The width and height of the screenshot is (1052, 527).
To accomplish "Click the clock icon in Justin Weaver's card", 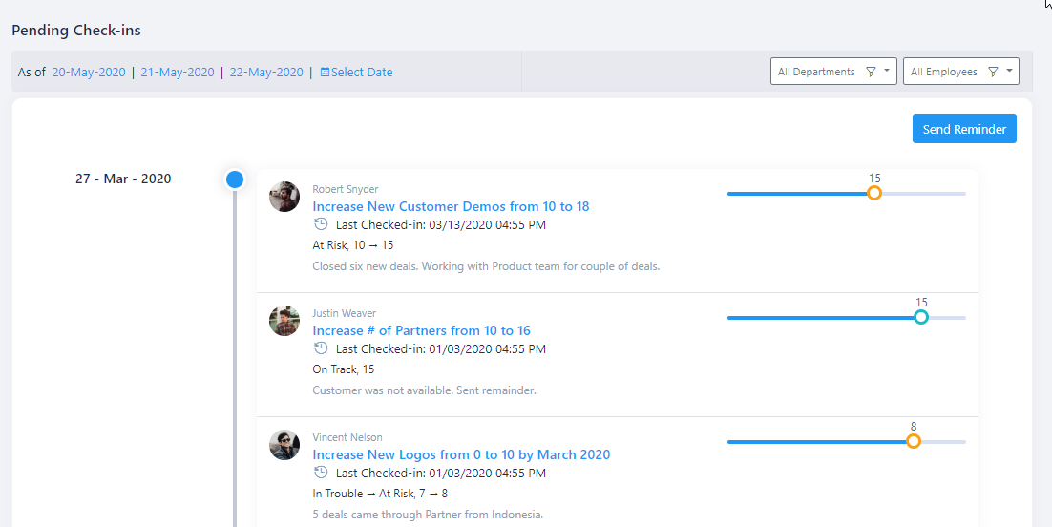I will click(322, 348).
